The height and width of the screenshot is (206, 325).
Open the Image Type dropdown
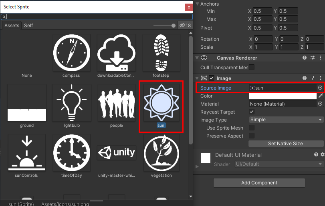[286, 120]
